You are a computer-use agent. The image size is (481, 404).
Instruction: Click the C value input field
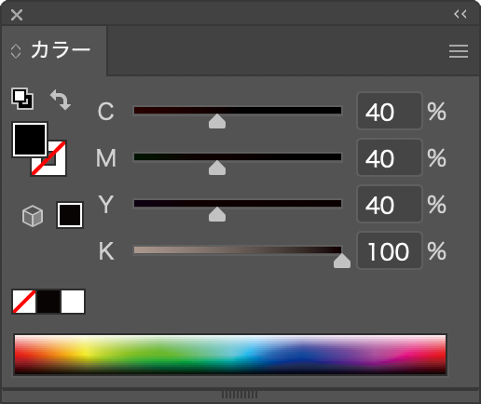[390, 111]
